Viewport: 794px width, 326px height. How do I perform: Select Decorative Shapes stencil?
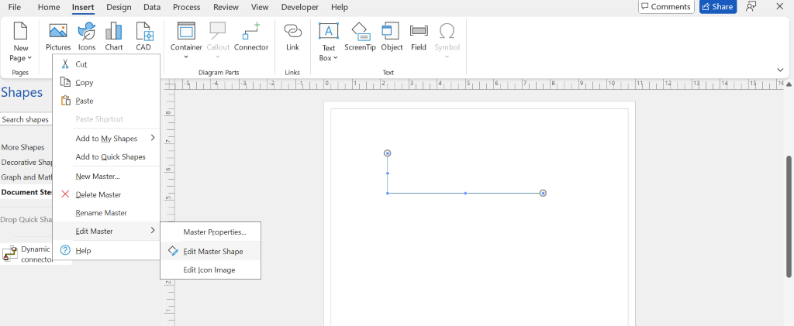pos(27,163)
